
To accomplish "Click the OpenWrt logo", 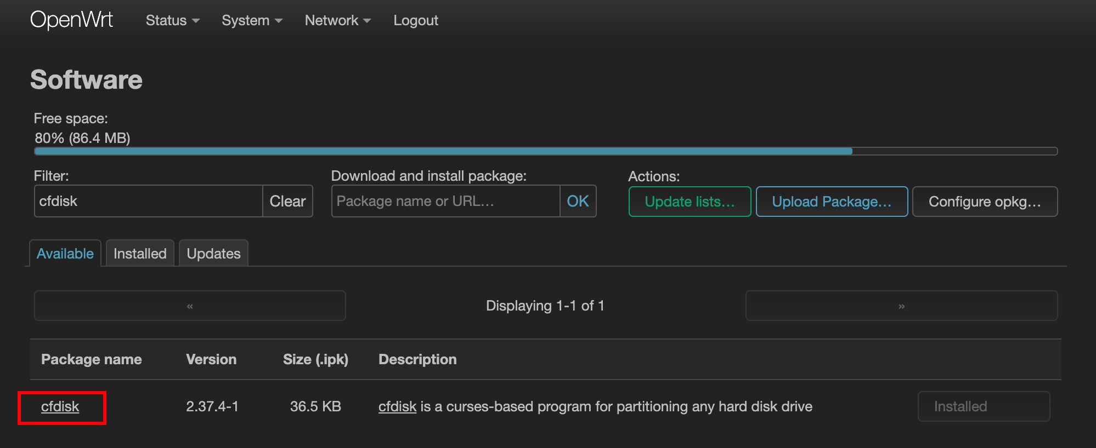I will tap(71, 20).
